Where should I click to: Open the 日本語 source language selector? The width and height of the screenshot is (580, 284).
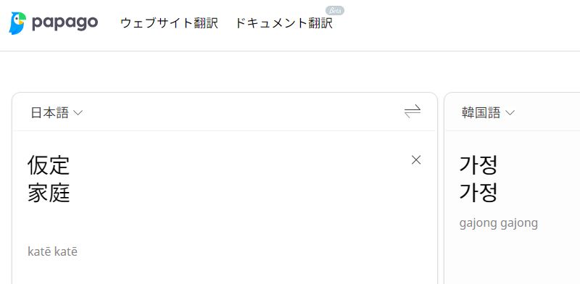[57, 113]
